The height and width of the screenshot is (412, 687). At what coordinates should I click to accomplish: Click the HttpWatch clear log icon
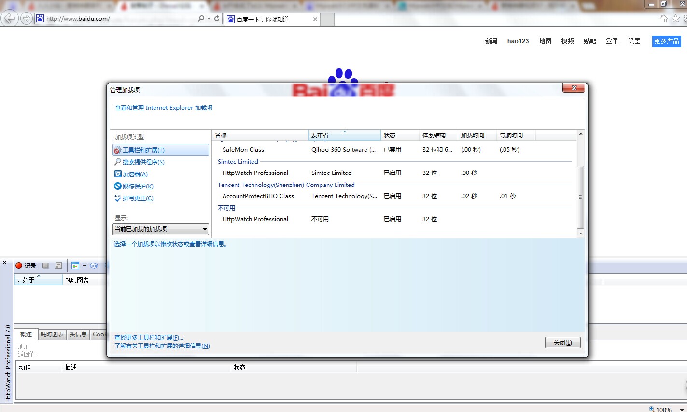[x=58, y=266]
